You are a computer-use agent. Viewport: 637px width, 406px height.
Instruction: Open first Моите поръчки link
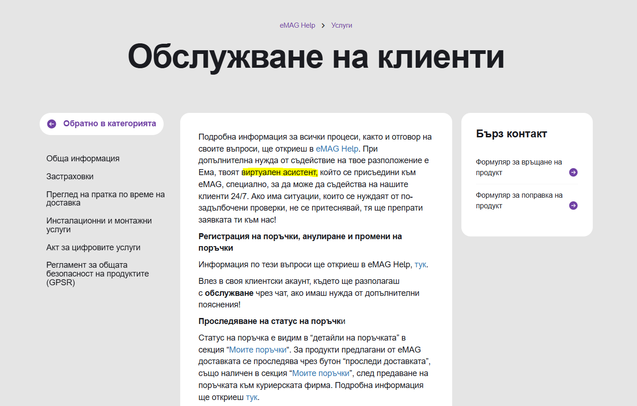click(x=258, y=350)
